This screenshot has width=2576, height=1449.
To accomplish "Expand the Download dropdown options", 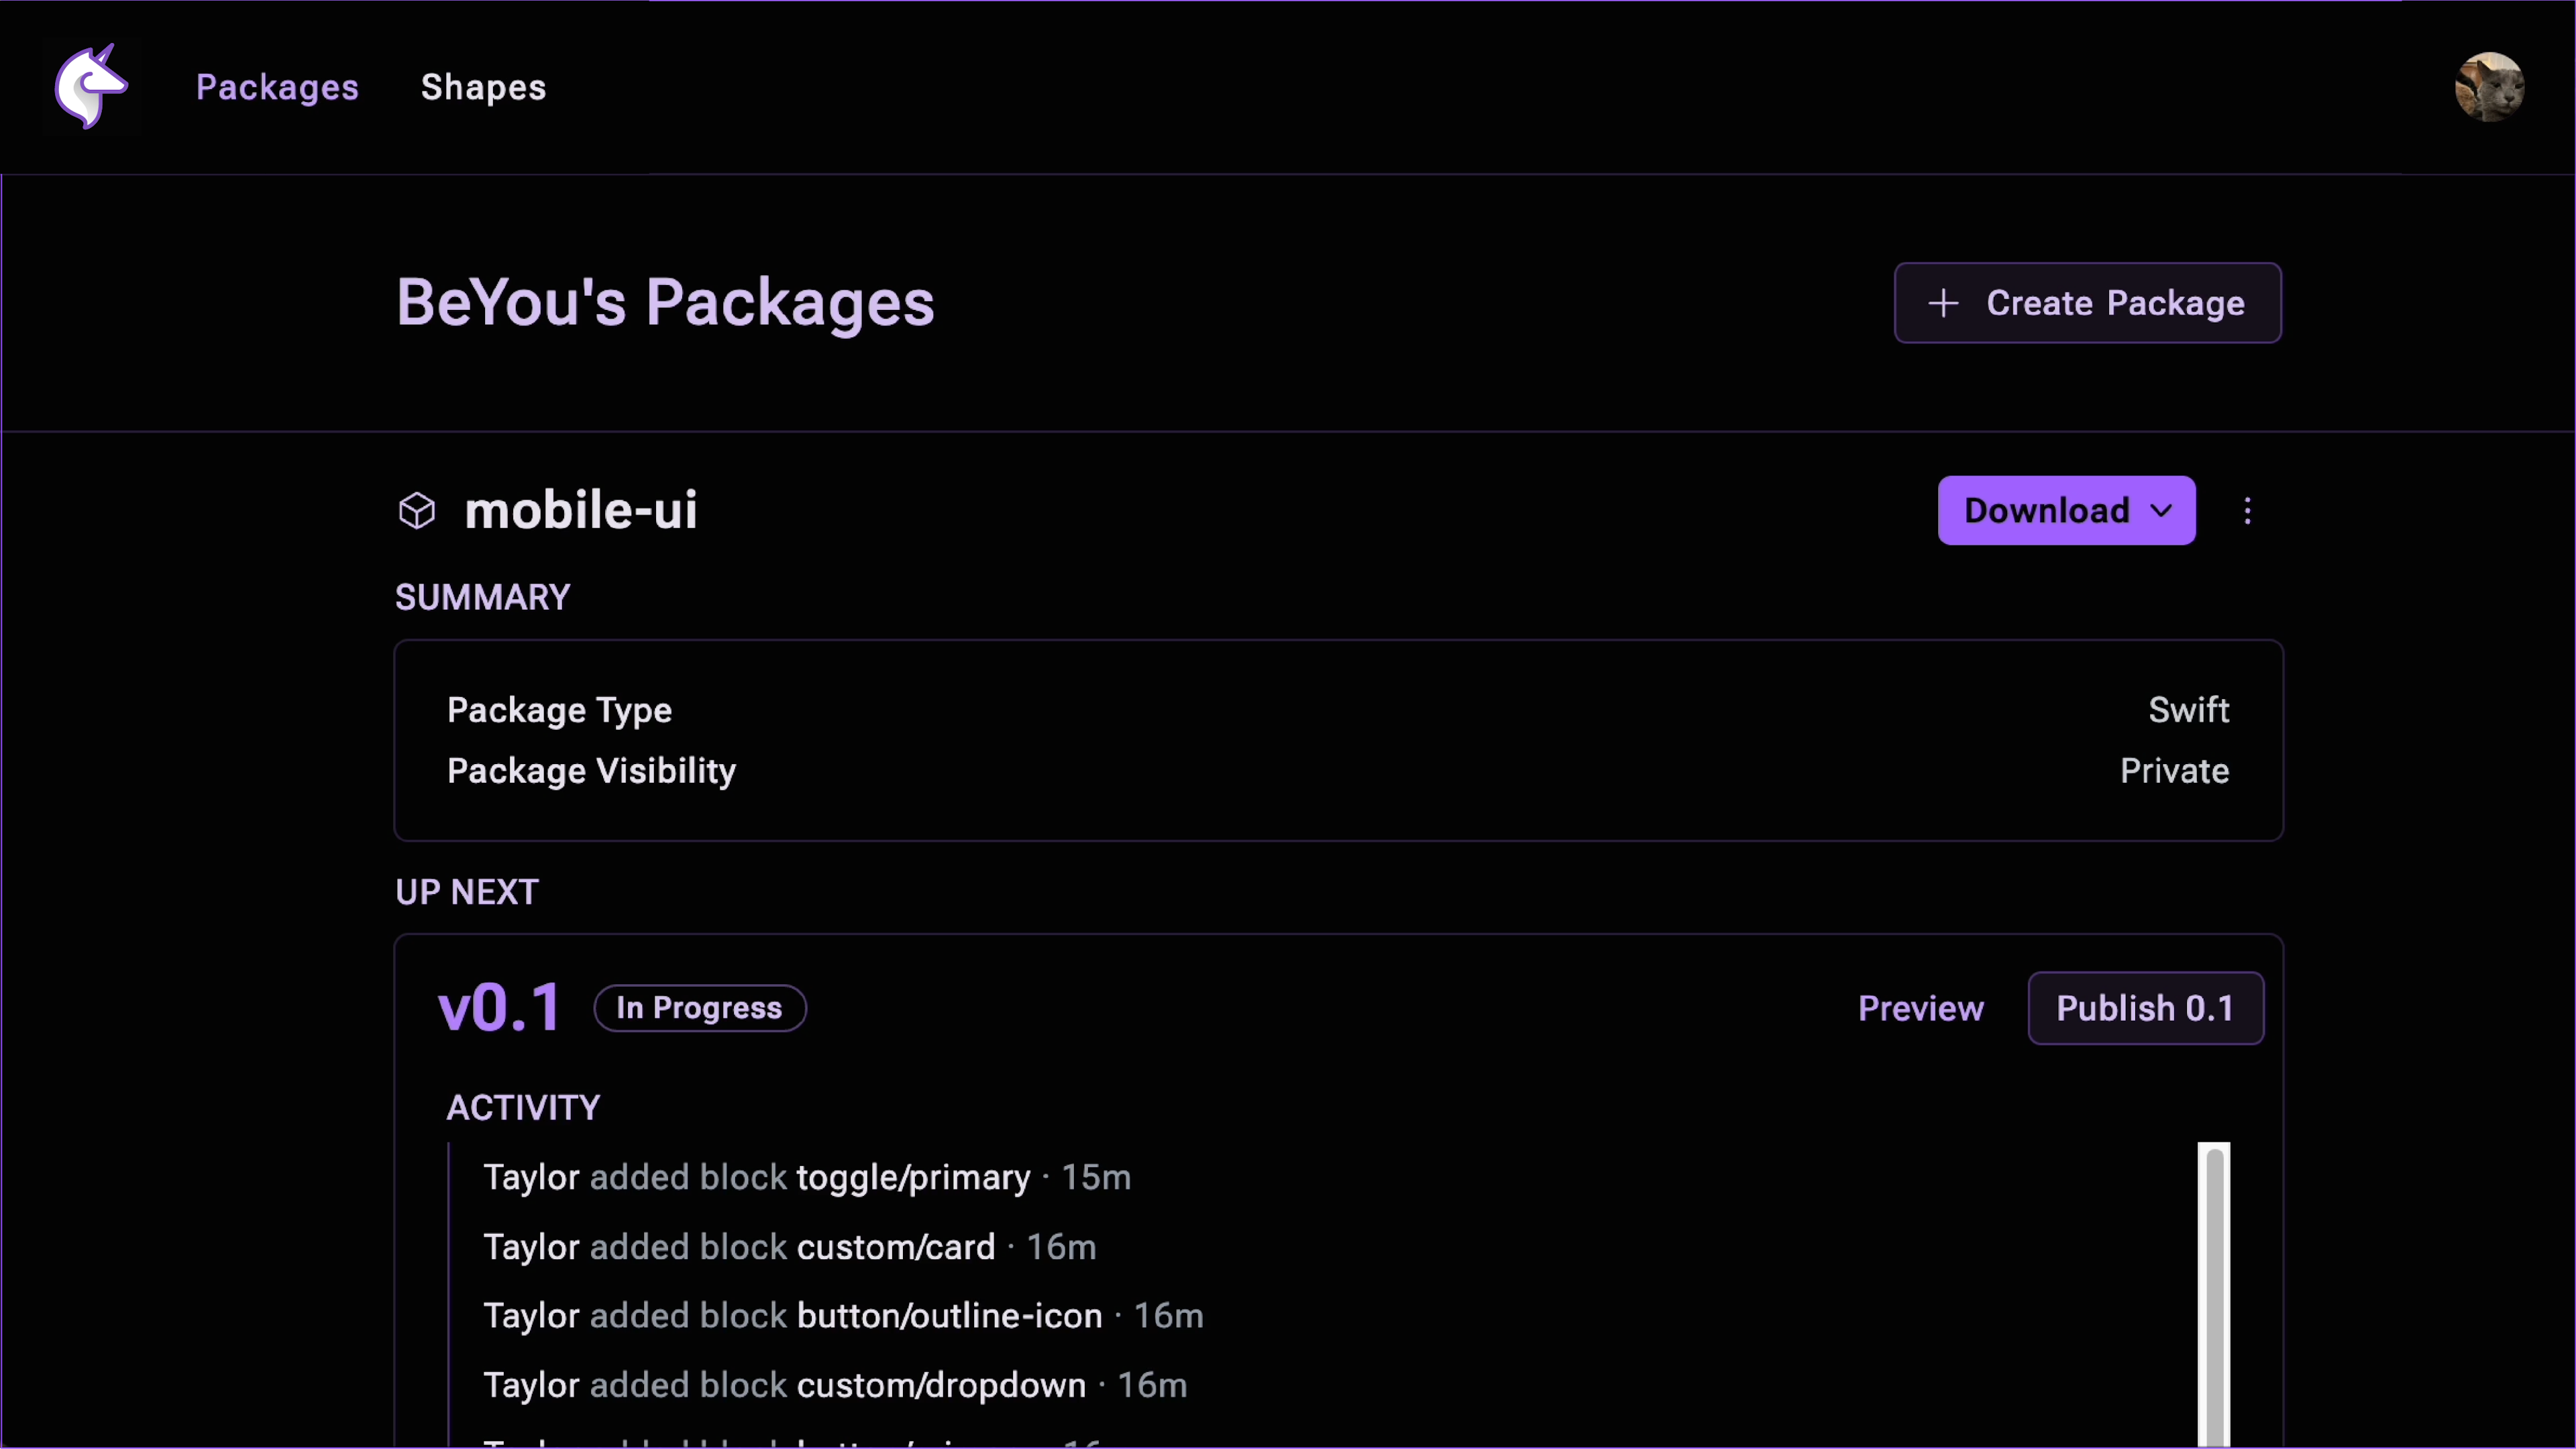I will tap(2162, 510).
